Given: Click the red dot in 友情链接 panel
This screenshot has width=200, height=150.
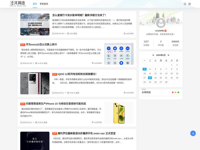Looking at the screenshot, I should [173, 92].
